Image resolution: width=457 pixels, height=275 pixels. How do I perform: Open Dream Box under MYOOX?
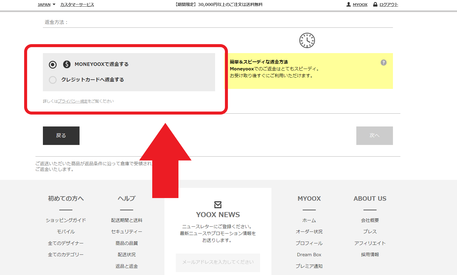click(309, 254)
